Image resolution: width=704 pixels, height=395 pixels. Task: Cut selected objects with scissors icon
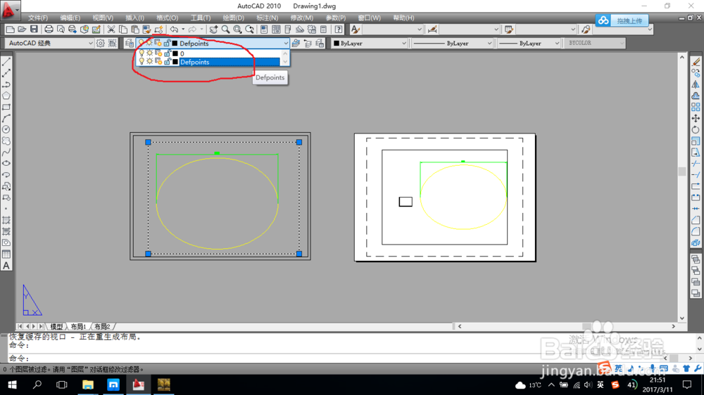coord(111,30)
